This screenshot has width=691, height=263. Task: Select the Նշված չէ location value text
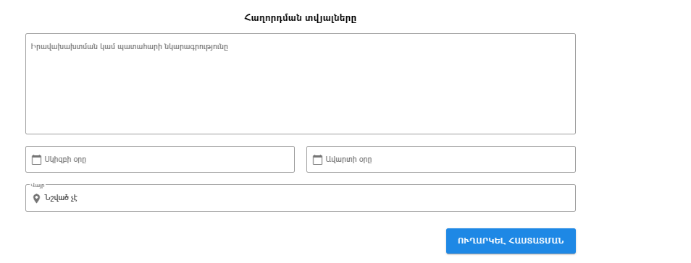pyautogui.click(x=61, y=198)
